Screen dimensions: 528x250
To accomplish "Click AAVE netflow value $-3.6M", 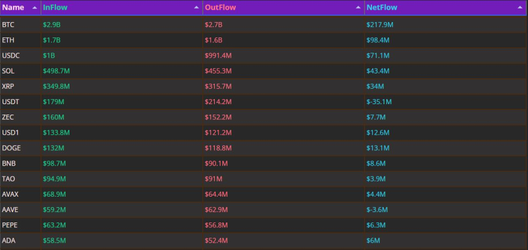I will click(377, 210).
